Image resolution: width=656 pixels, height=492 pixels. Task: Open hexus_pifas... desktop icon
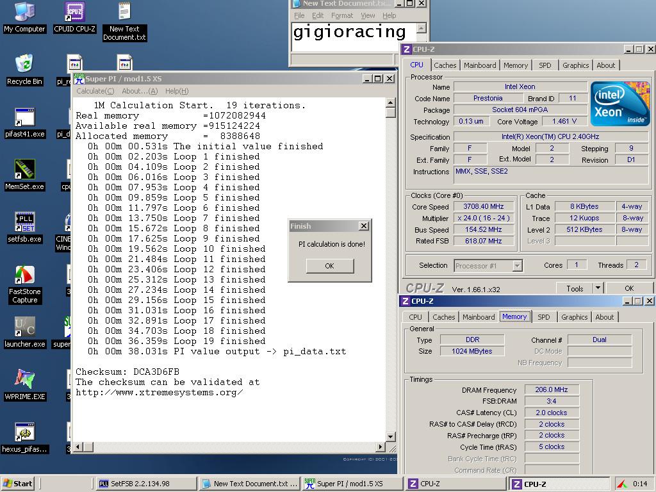24,438
